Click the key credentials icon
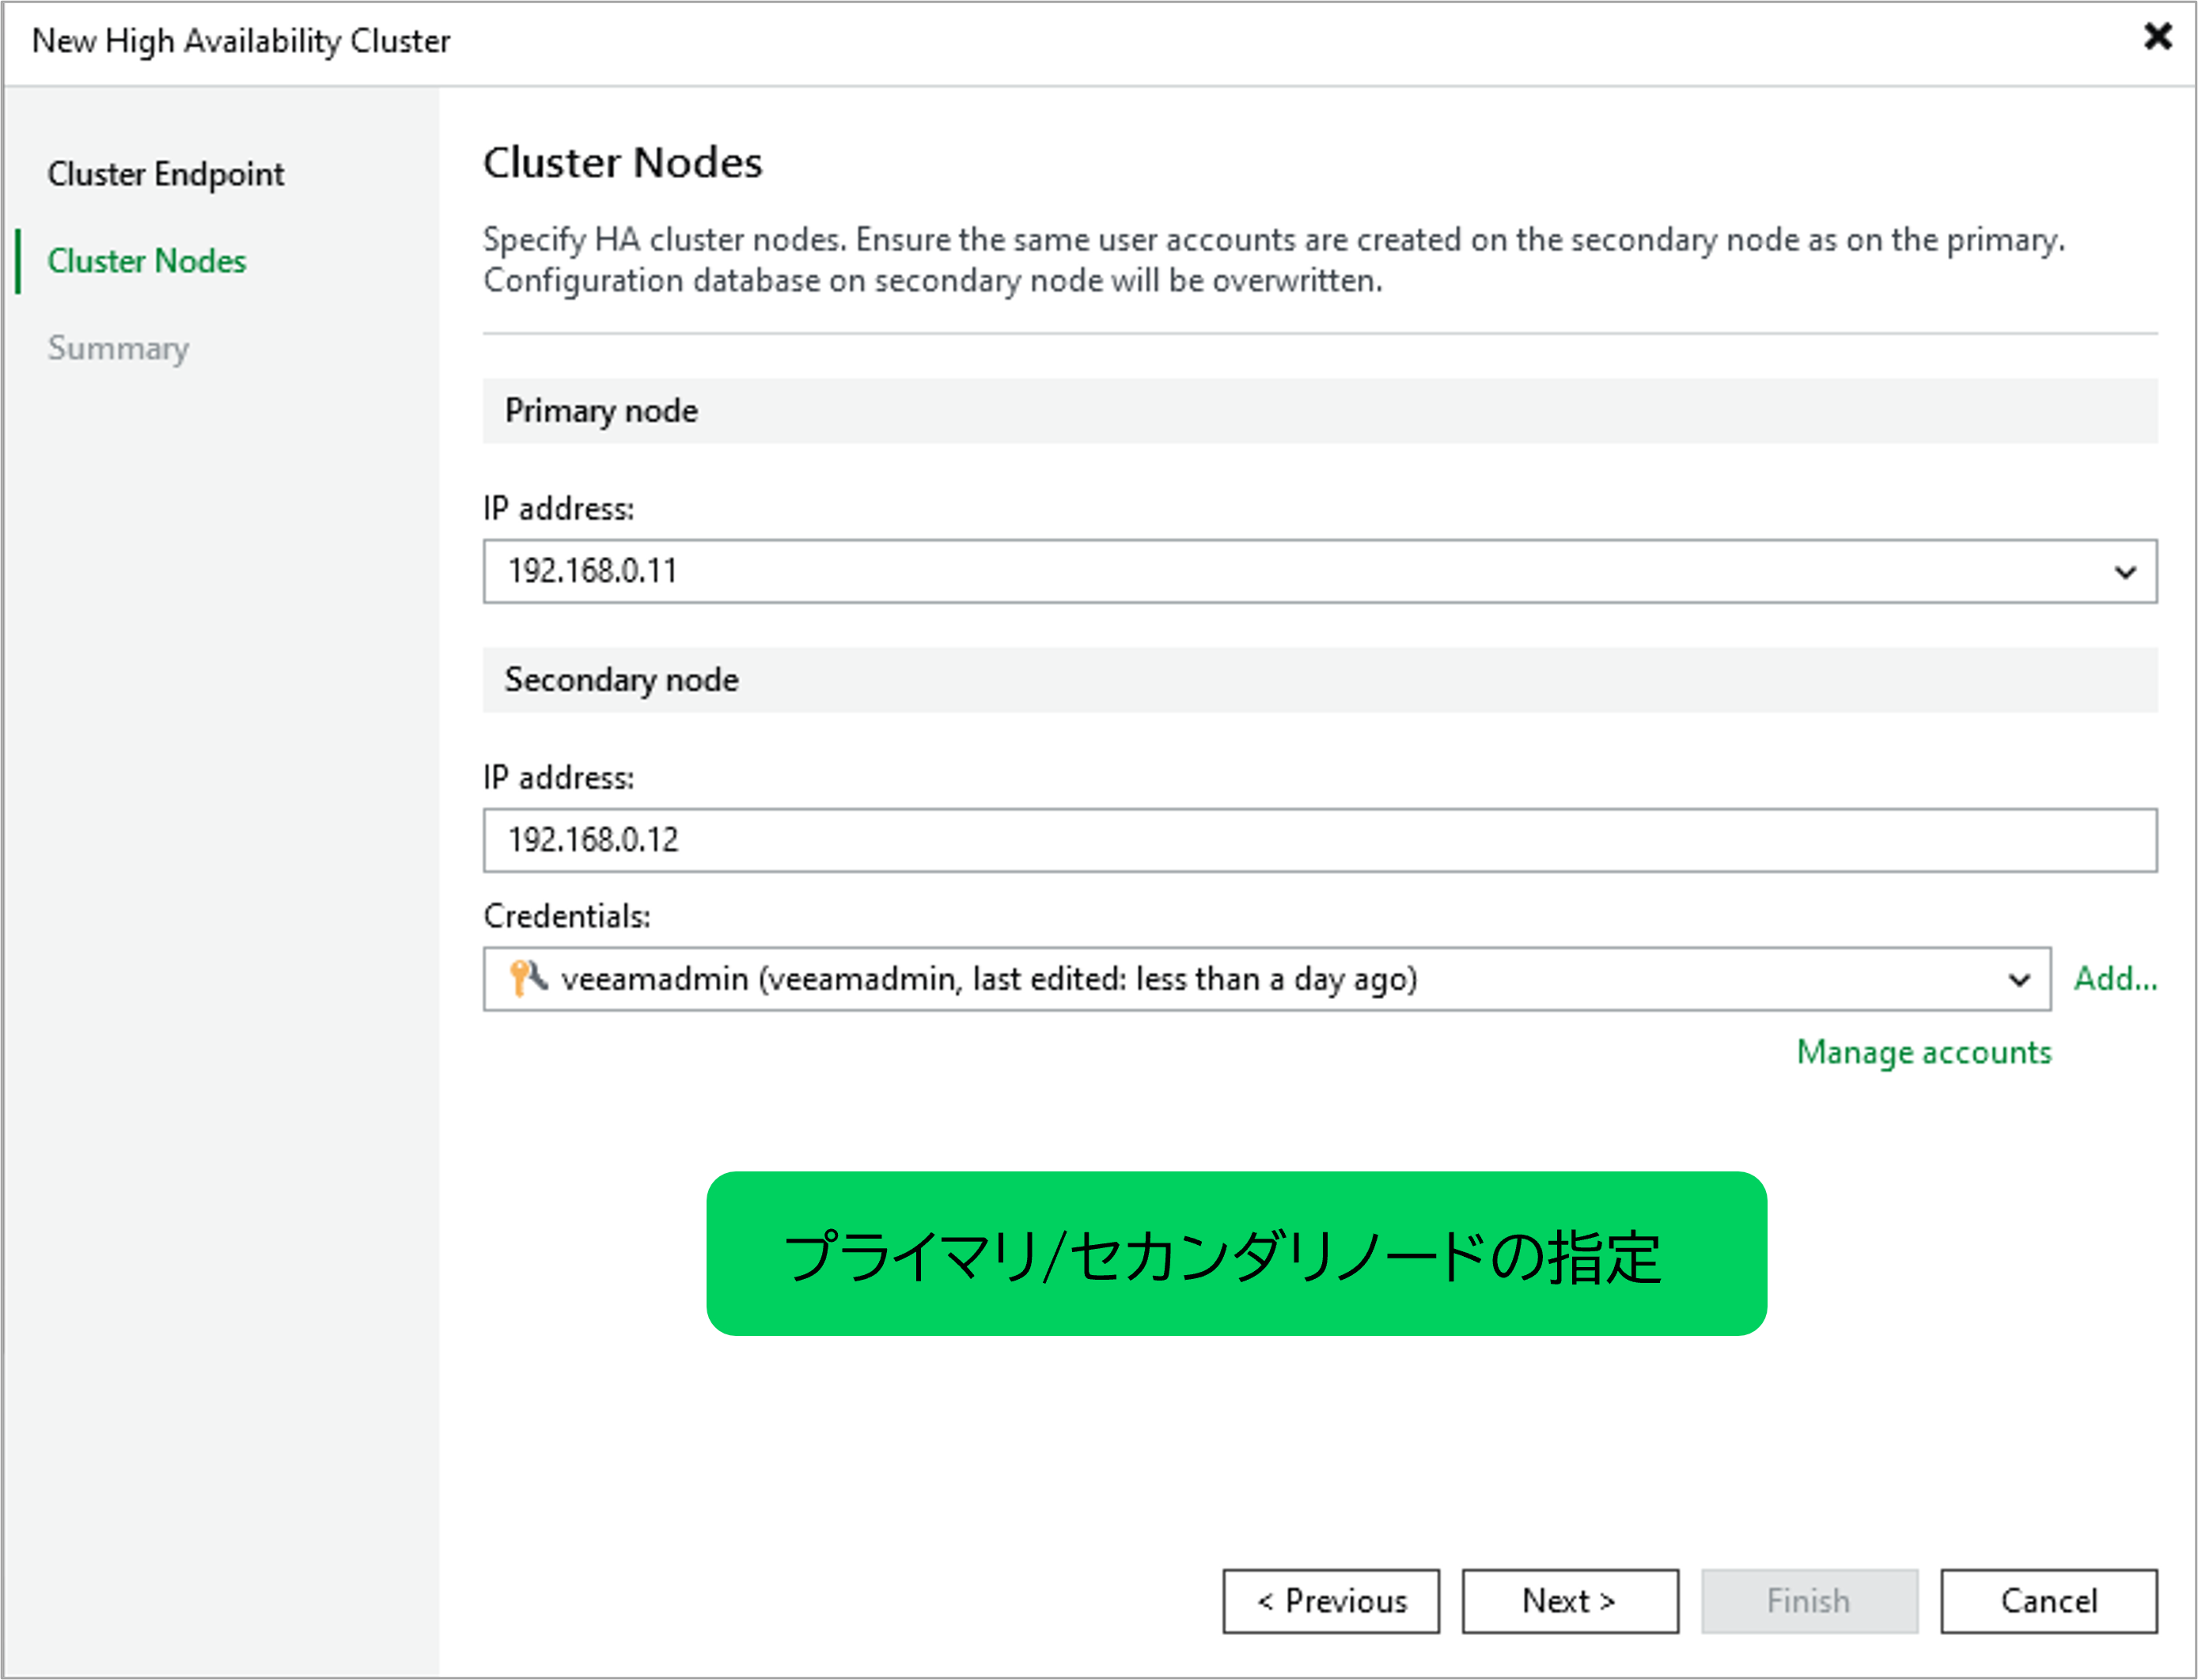This screenshot has width=2198, height=1680. 527,977
